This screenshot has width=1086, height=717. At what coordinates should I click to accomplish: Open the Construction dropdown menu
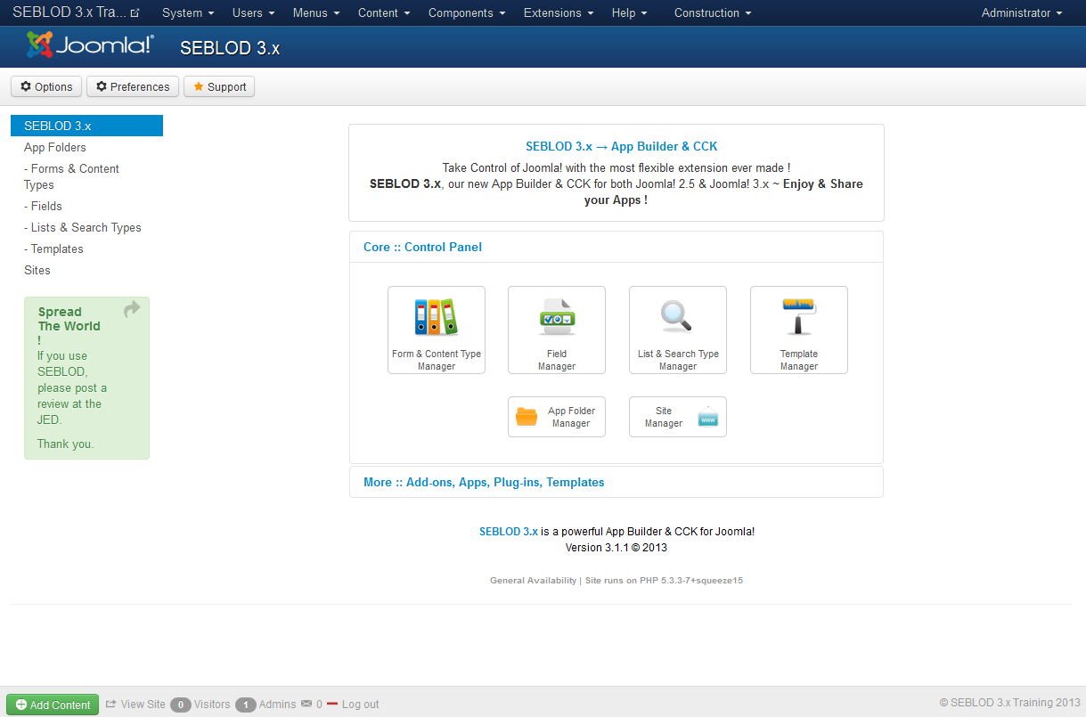tap(712, 12)
